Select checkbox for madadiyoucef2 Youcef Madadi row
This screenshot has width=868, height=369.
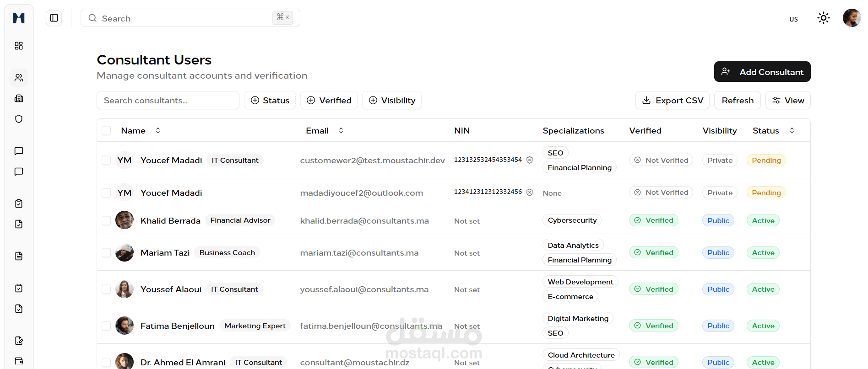coord(106,193)
